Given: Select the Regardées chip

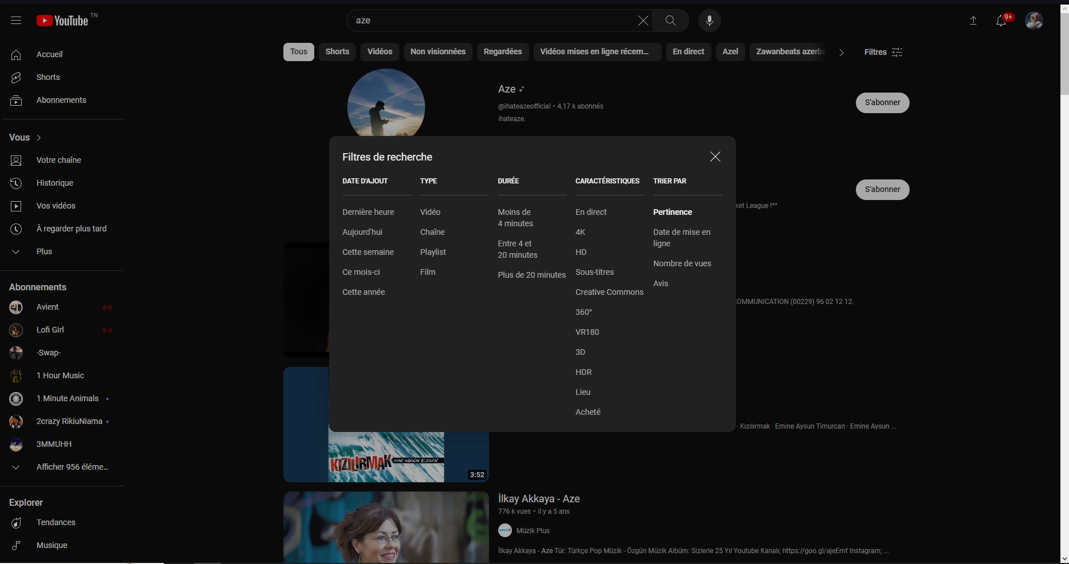Looking at the screenshot, I should click(x=503, y=52).
